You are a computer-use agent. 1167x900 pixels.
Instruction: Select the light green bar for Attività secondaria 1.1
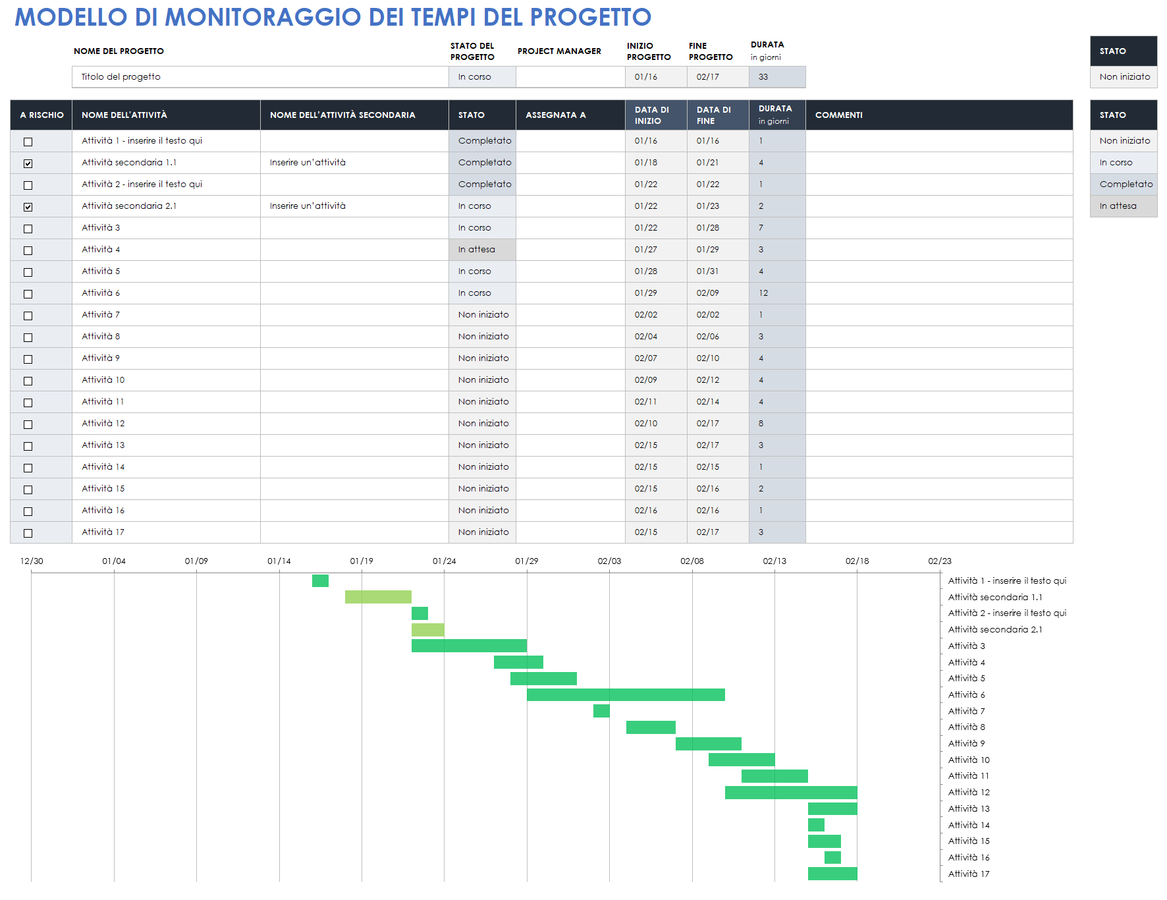pos(378,597)
